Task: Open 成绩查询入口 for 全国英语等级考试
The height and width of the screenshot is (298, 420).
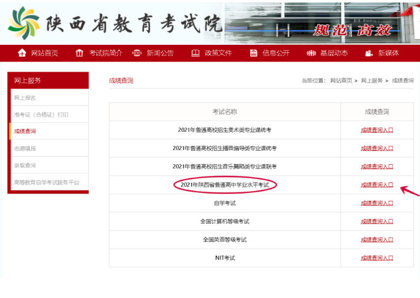Action: (x=377, y=240)
